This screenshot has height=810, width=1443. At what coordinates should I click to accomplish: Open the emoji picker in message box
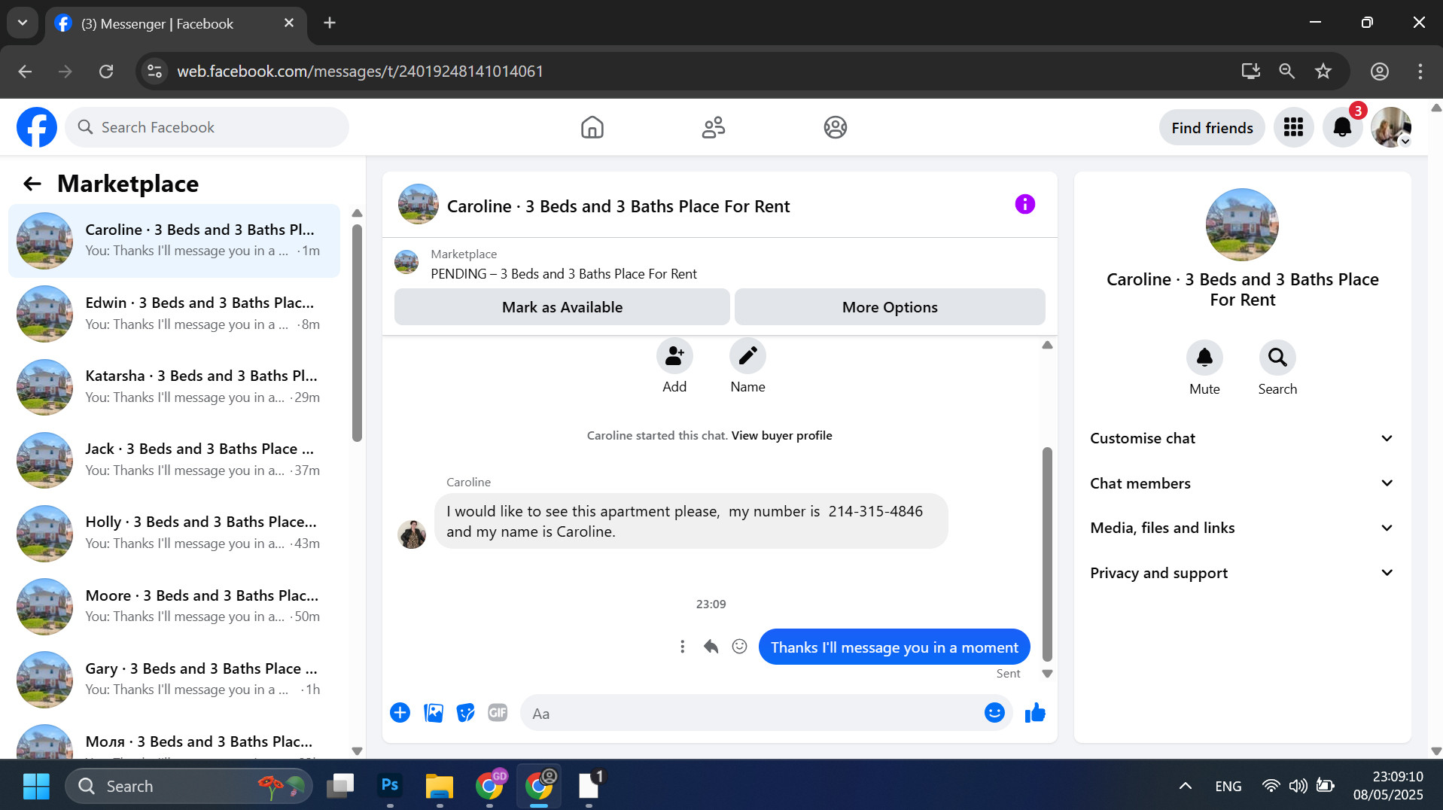(x=994, y=712)
